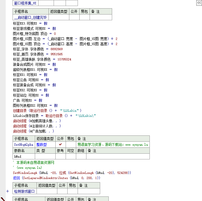Select the SetBkgAlpha subroutine name cell

24,145
